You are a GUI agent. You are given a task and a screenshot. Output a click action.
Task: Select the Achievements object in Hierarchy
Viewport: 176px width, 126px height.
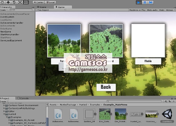point(8,26)
